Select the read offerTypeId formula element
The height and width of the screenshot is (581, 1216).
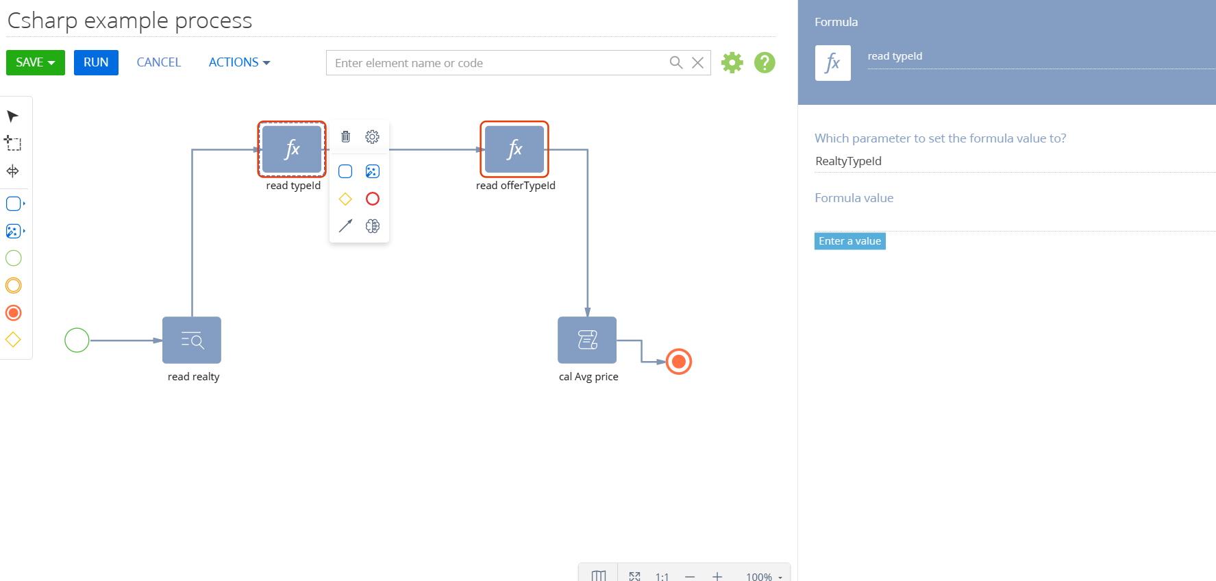pyautogui.click(x=514, y=149)
